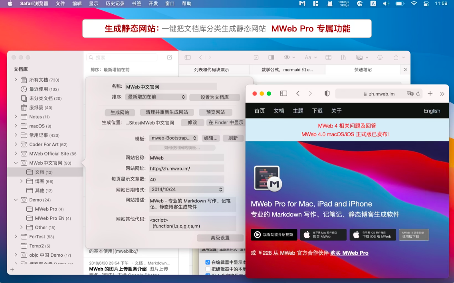Click the new document compose icon in MWeb
The height and width of the screenshot is (283, 454).
[169, 57]
